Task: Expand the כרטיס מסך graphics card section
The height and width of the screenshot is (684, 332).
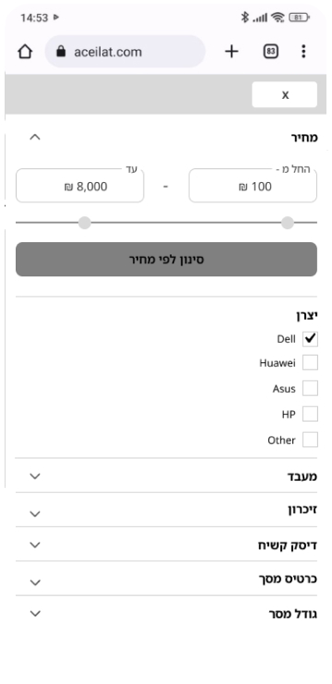Action: [166, 579]
